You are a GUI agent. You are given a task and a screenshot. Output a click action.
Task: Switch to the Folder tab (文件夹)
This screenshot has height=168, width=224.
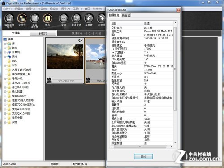pyautogui.click(x=16, y=33)
